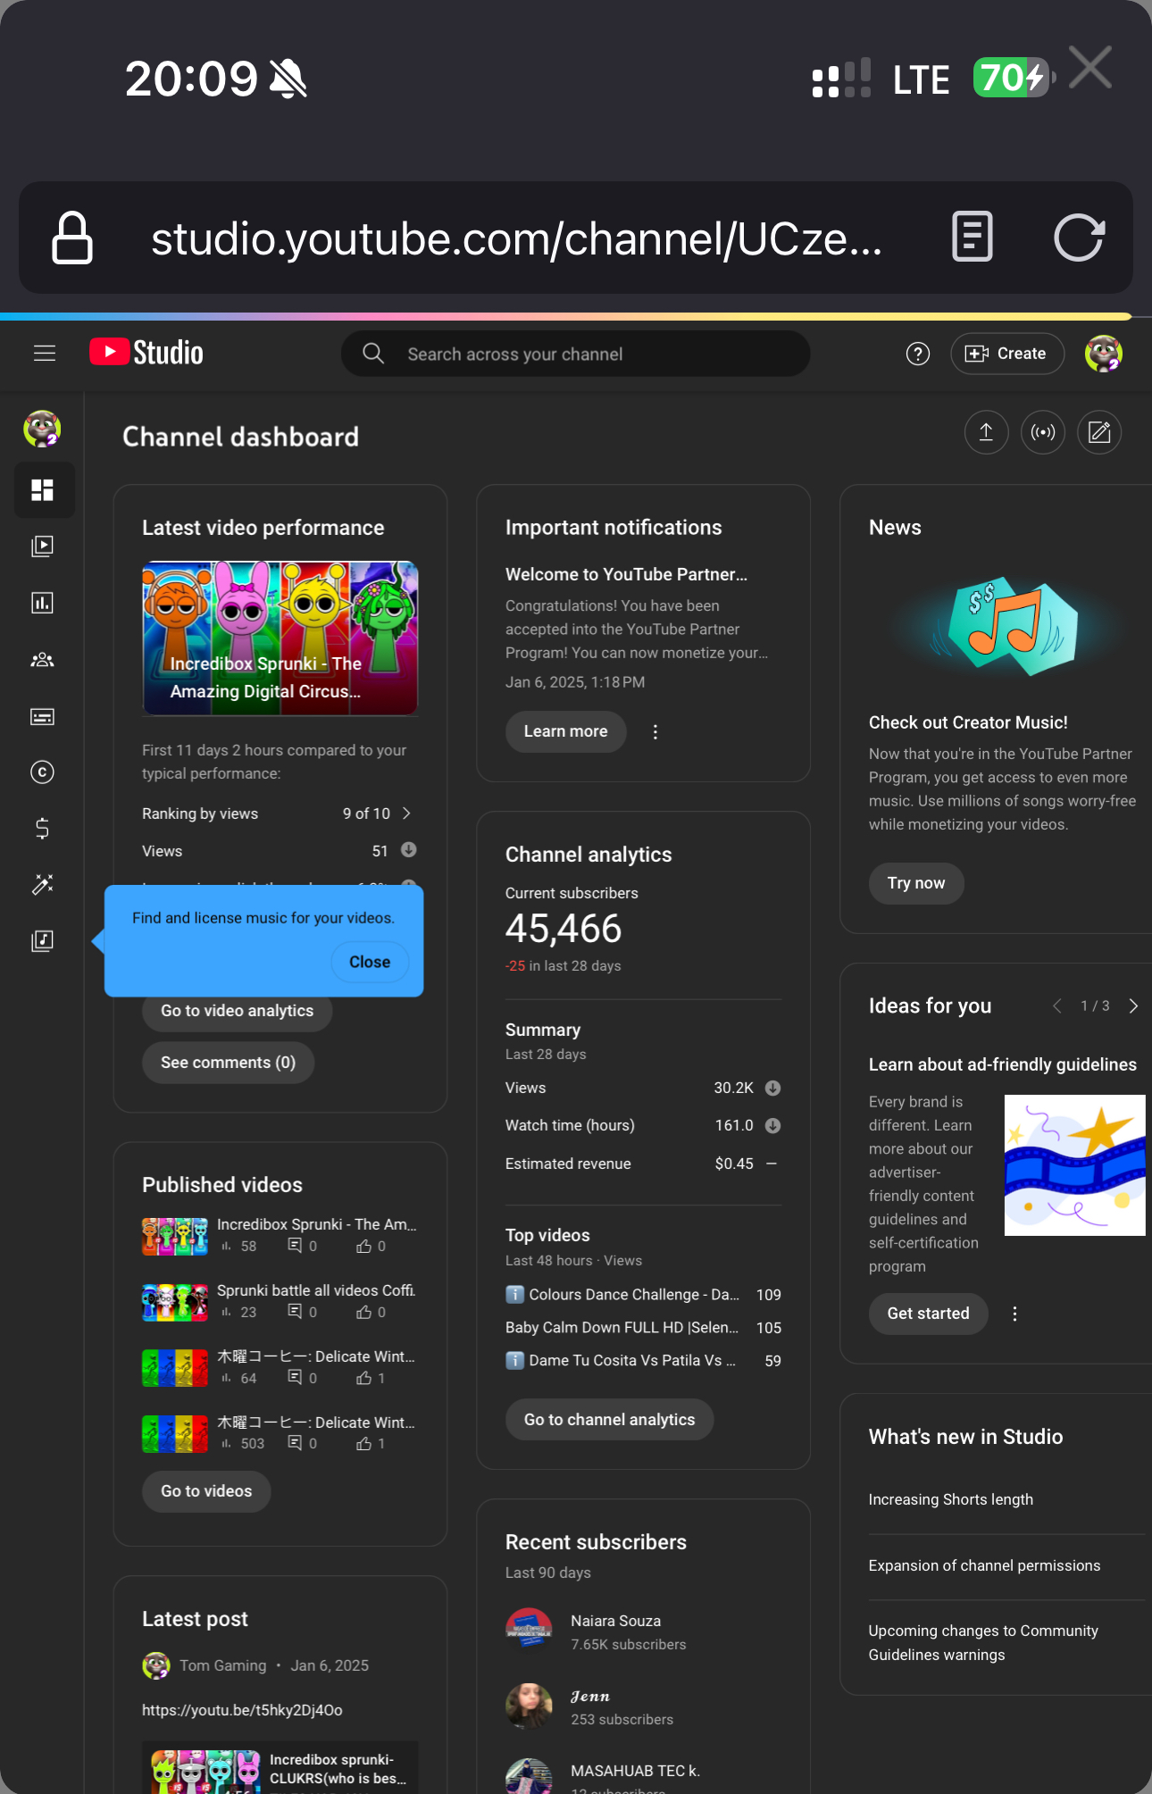Open the latest video thumbnail

click(280, 638)
